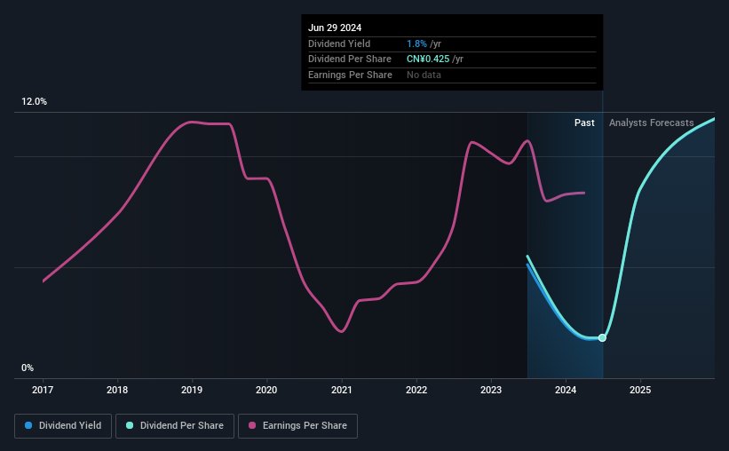Click the 2019 axis label
729x451 pixels.
pyautogui.click(x=193, y=390)
